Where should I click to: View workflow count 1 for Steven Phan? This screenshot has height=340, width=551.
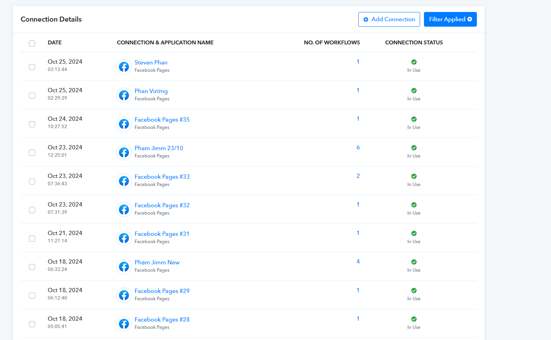point(358,62)
